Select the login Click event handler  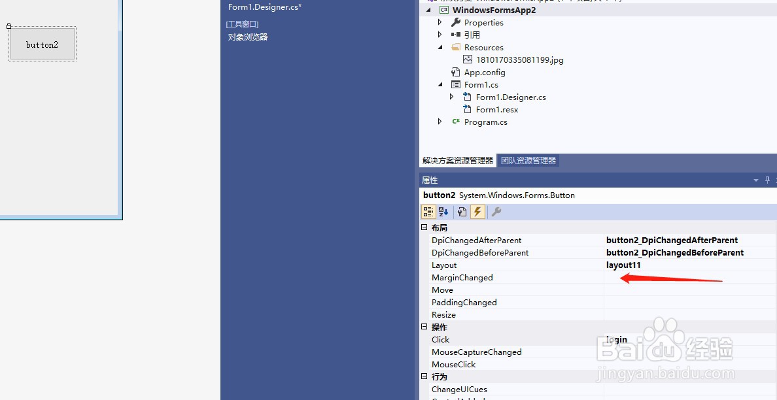click(x=615, y=339)
